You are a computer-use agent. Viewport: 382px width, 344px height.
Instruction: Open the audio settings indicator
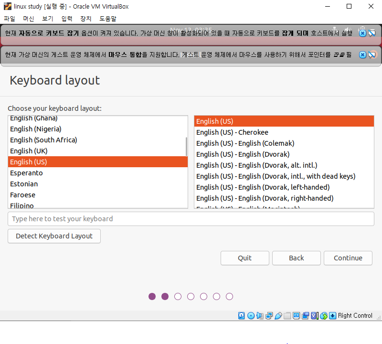(x=260, y=315)
